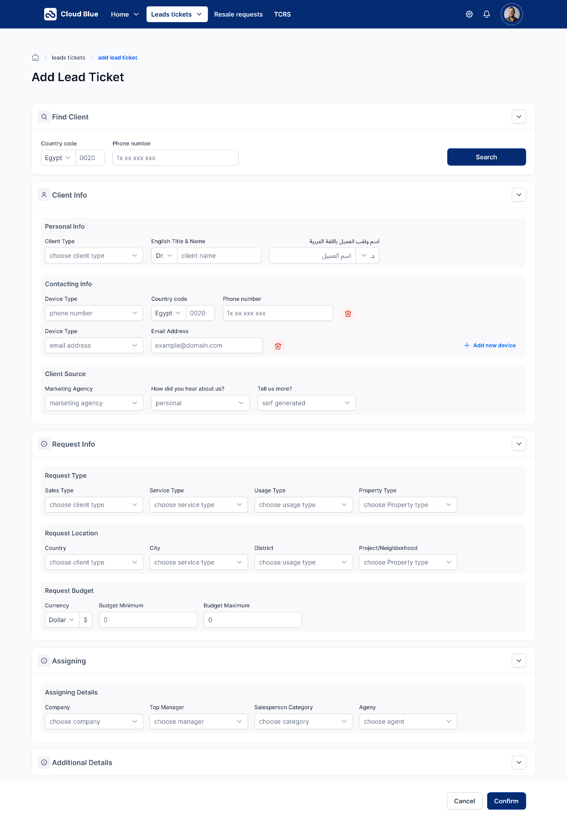Click the Client Info person icon
The width and height of the screenshot is (567, 816).
coord(44,195)
